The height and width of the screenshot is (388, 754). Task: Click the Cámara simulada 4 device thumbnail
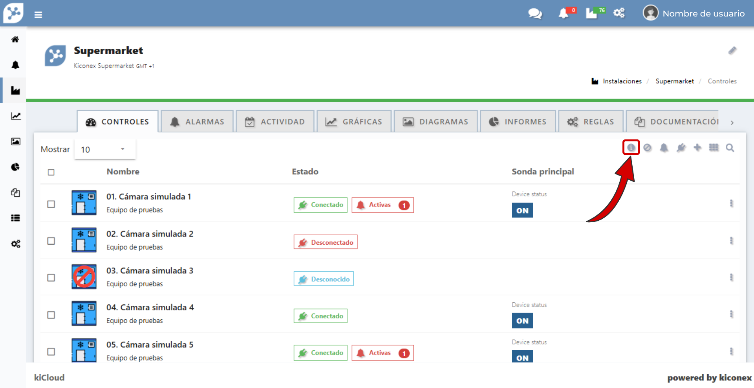click(84, 313)
